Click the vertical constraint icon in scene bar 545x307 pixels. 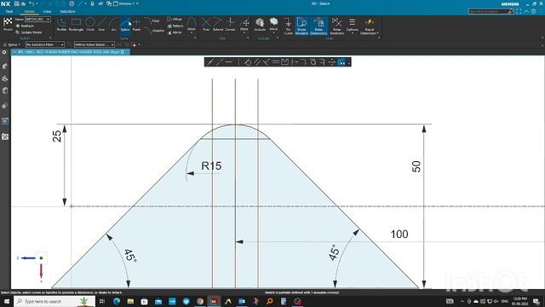238,62
